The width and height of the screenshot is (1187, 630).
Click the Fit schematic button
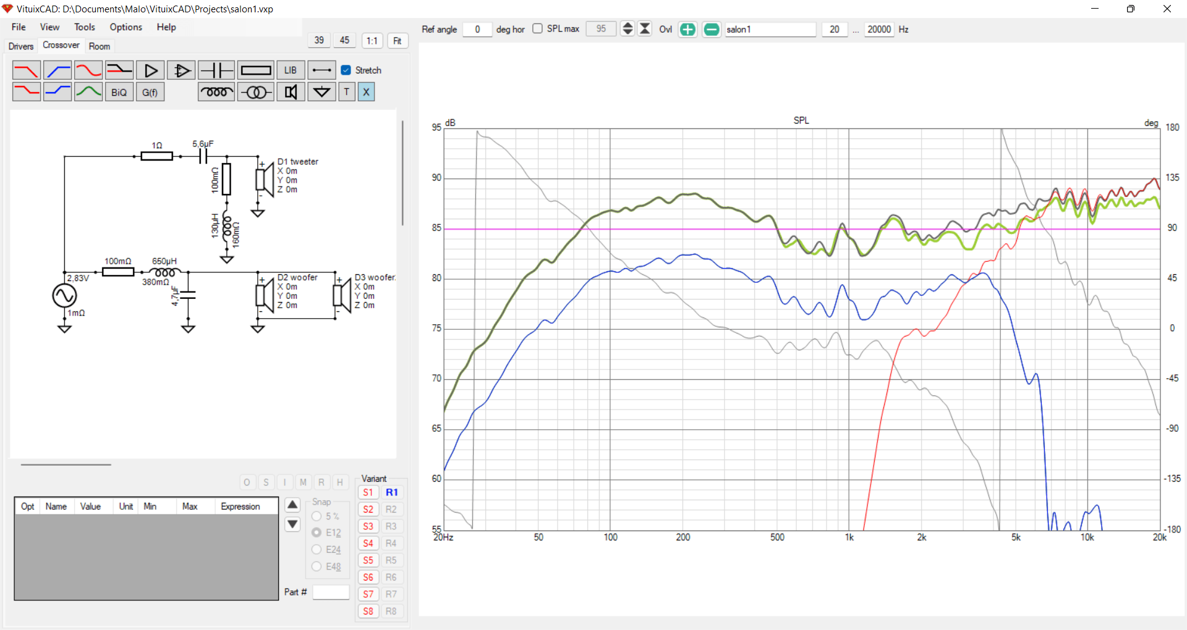click(398, 41)
